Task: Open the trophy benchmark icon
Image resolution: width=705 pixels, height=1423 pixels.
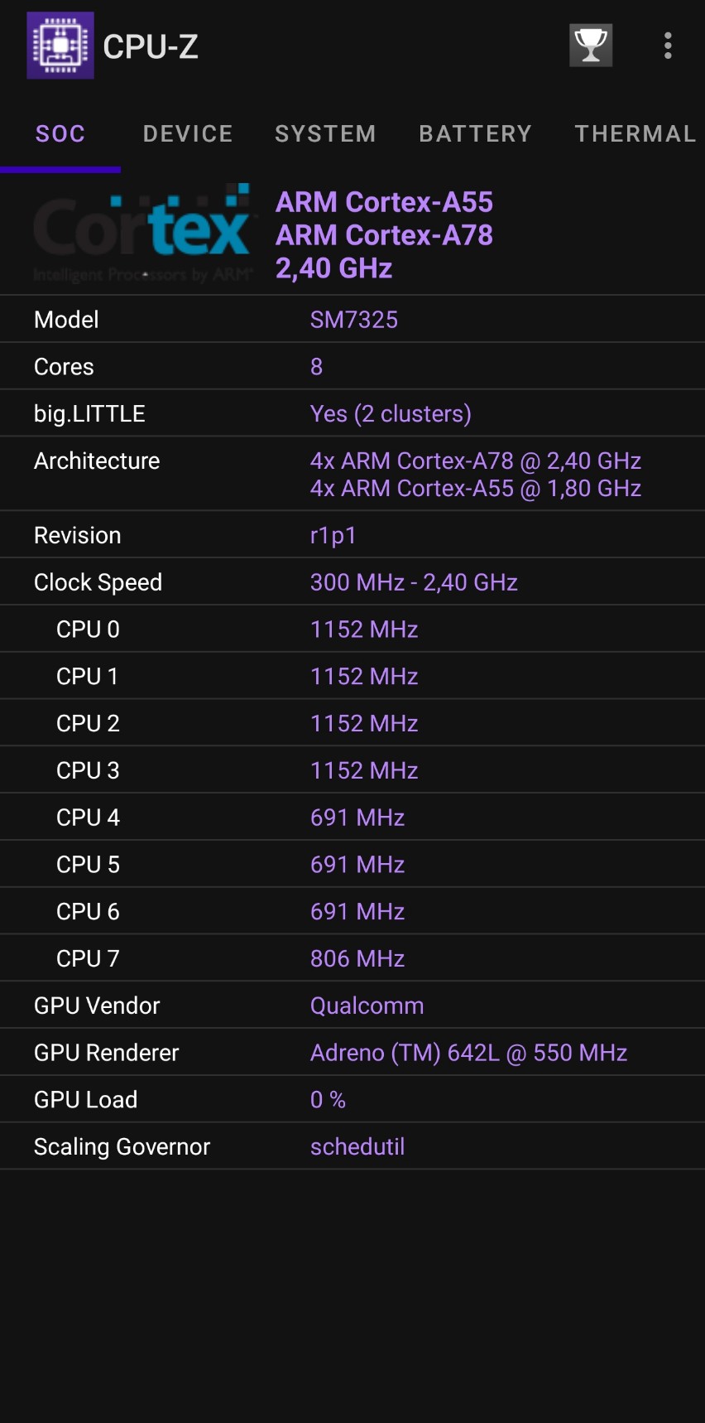Action: (x=590, y=46)
